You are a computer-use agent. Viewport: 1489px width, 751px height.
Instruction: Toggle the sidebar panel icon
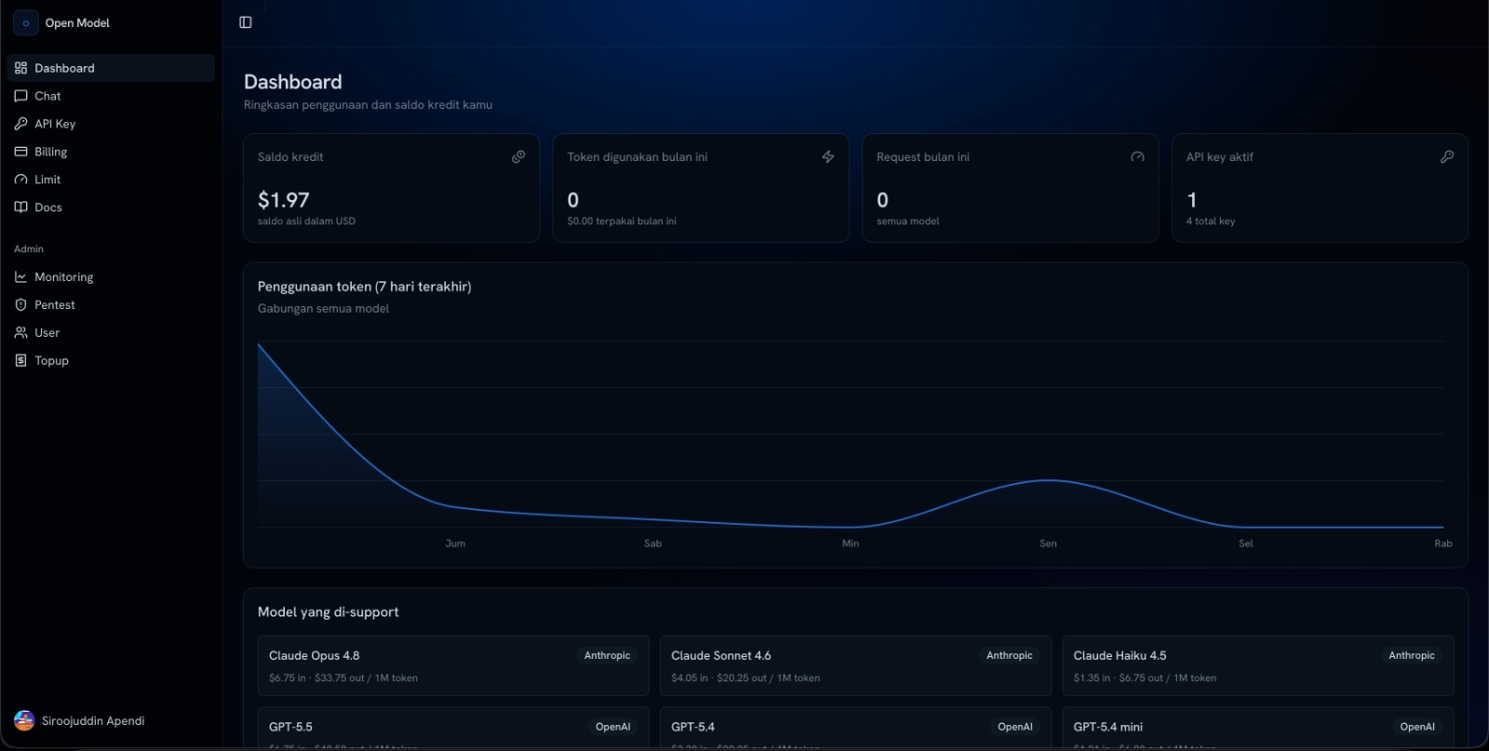tap(246, 22)
